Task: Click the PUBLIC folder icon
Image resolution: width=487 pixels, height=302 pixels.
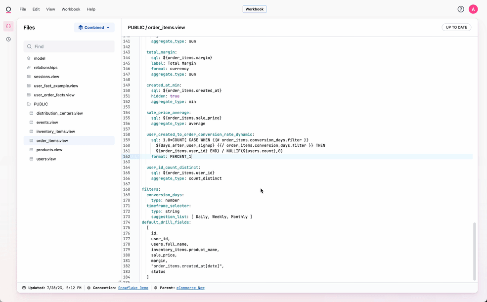Action: [29, 104]
